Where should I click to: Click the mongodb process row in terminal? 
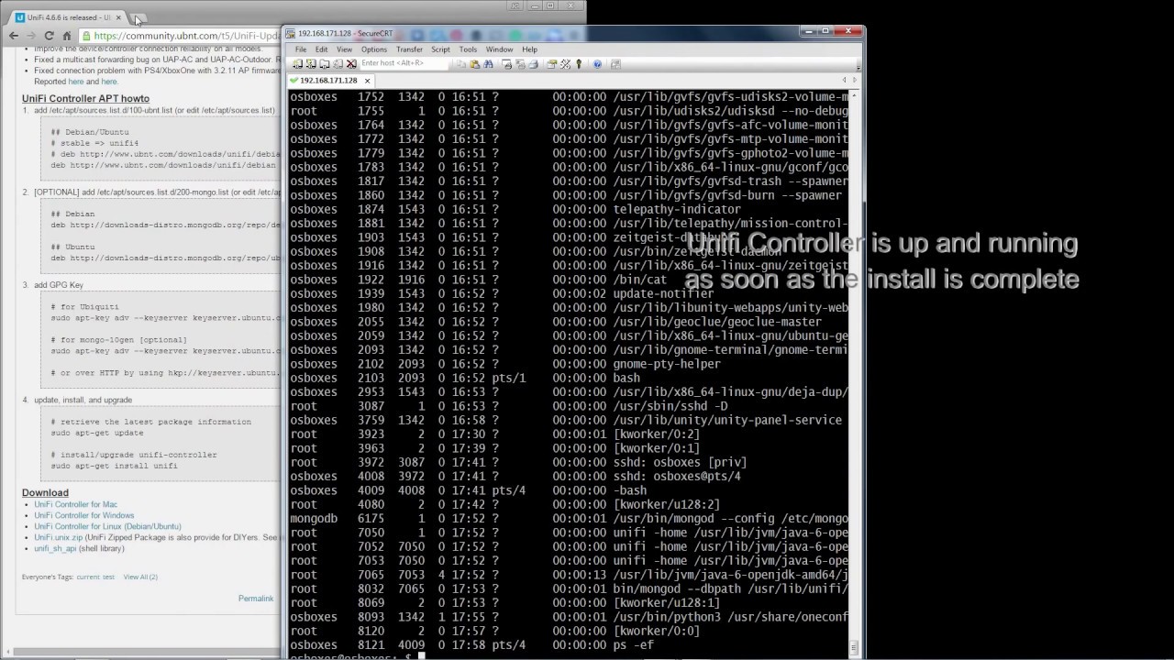[x=569, y=519]
